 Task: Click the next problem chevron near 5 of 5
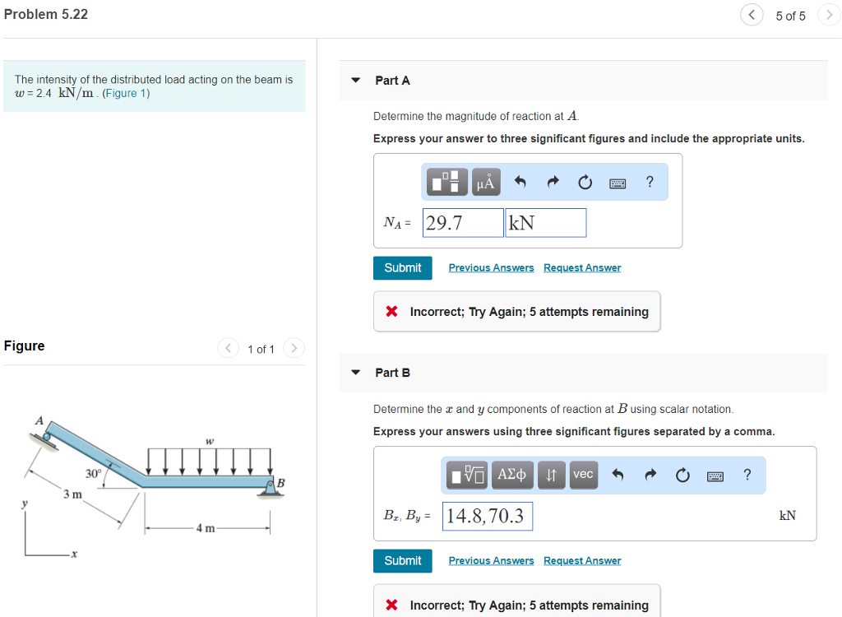828,14
